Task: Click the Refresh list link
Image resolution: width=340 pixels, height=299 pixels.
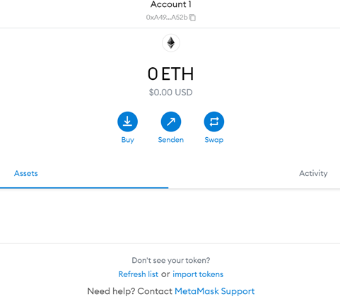Action: [x=139, y=274]
